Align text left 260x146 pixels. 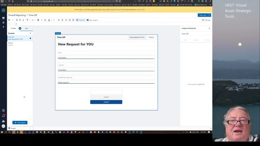58,20
